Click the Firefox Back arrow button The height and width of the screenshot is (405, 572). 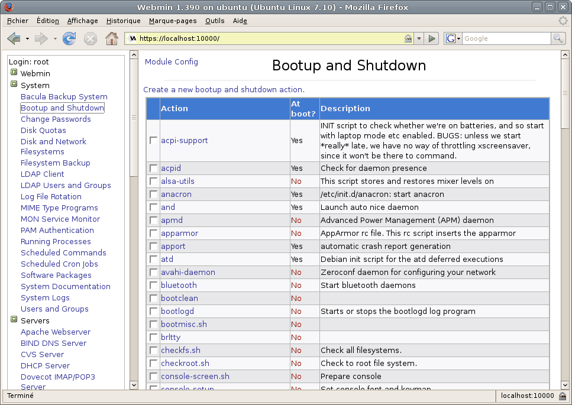click(14, 38)
